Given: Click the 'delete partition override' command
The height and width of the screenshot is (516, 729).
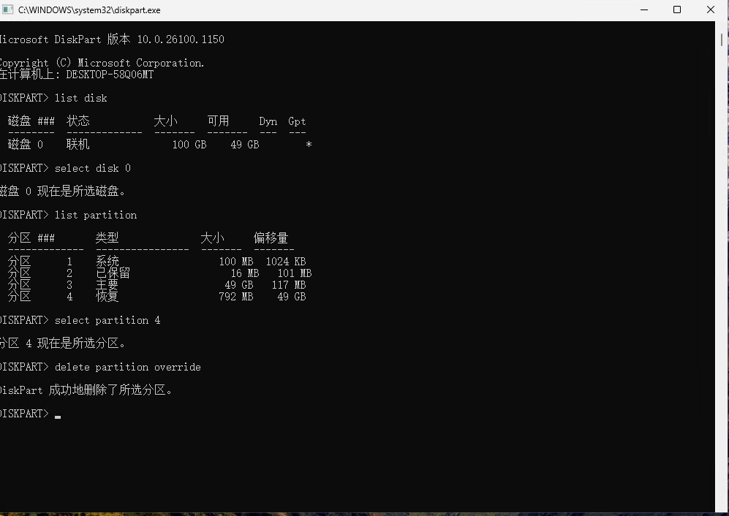Looking at the screenshot, I should click(x=127, y=367).
